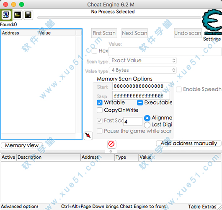
Task: Copy selected addresses with red arrow icon
Action: pos(88,136)
